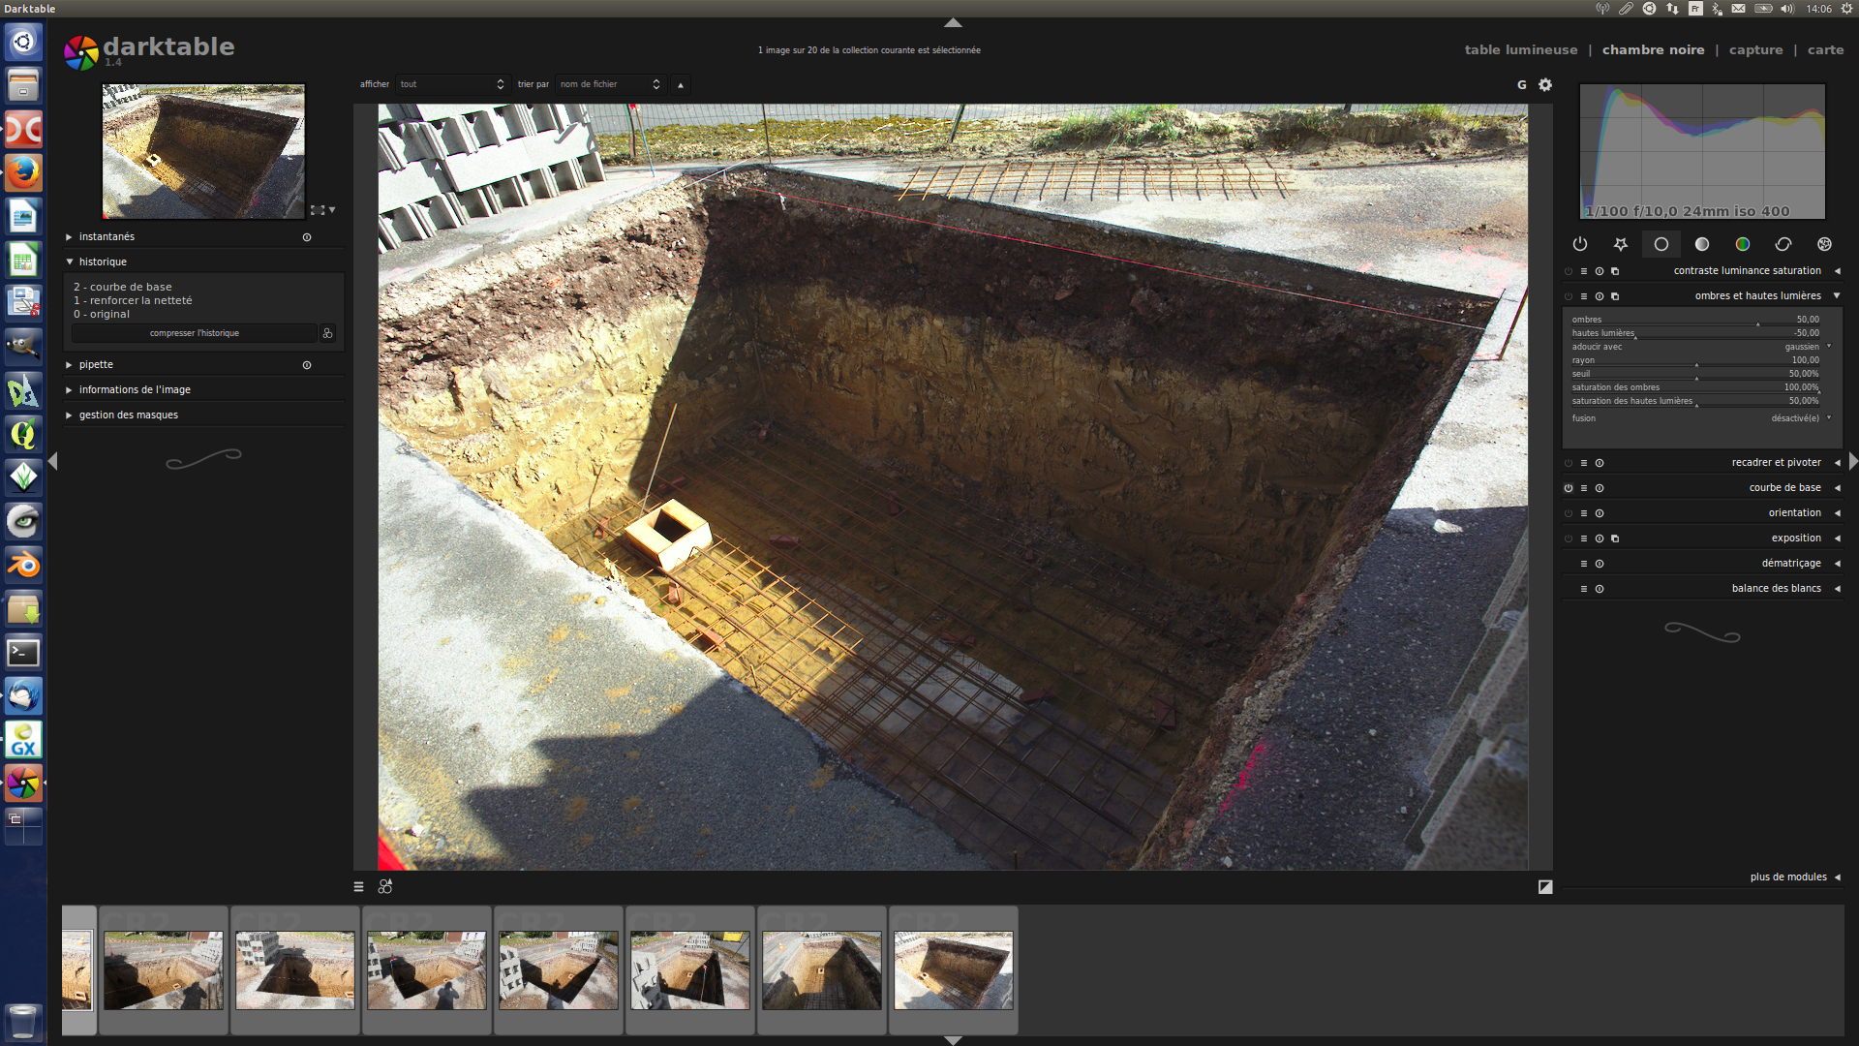
Task: Open the afficher 'tout' dropdown
Action: (x=451, y=84)
